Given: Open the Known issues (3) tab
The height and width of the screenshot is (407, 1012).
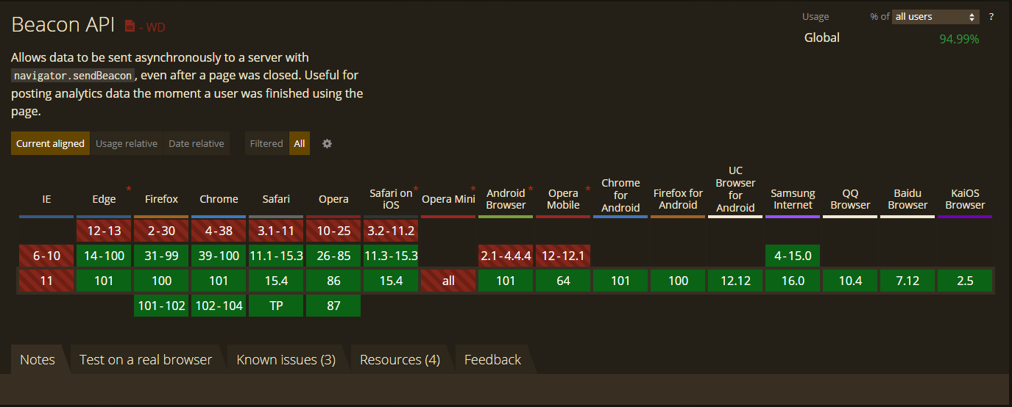Looking at the screenshot, I should pyautogui.click(x=286, y=359).
